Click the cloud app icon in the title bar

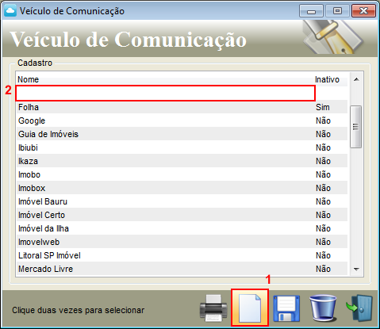(x=10, y=11)
